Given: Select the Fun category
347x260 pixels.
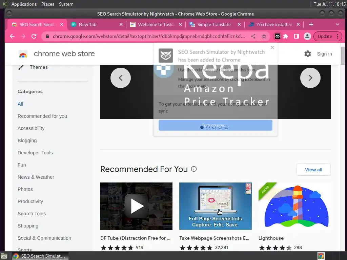Looking at the screenshot, I should (x=22, y=165).
